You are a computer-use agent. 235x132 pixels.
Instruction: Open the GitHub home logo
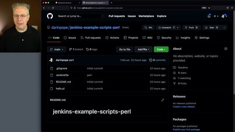pyautogui.click(x=50, y=16)
